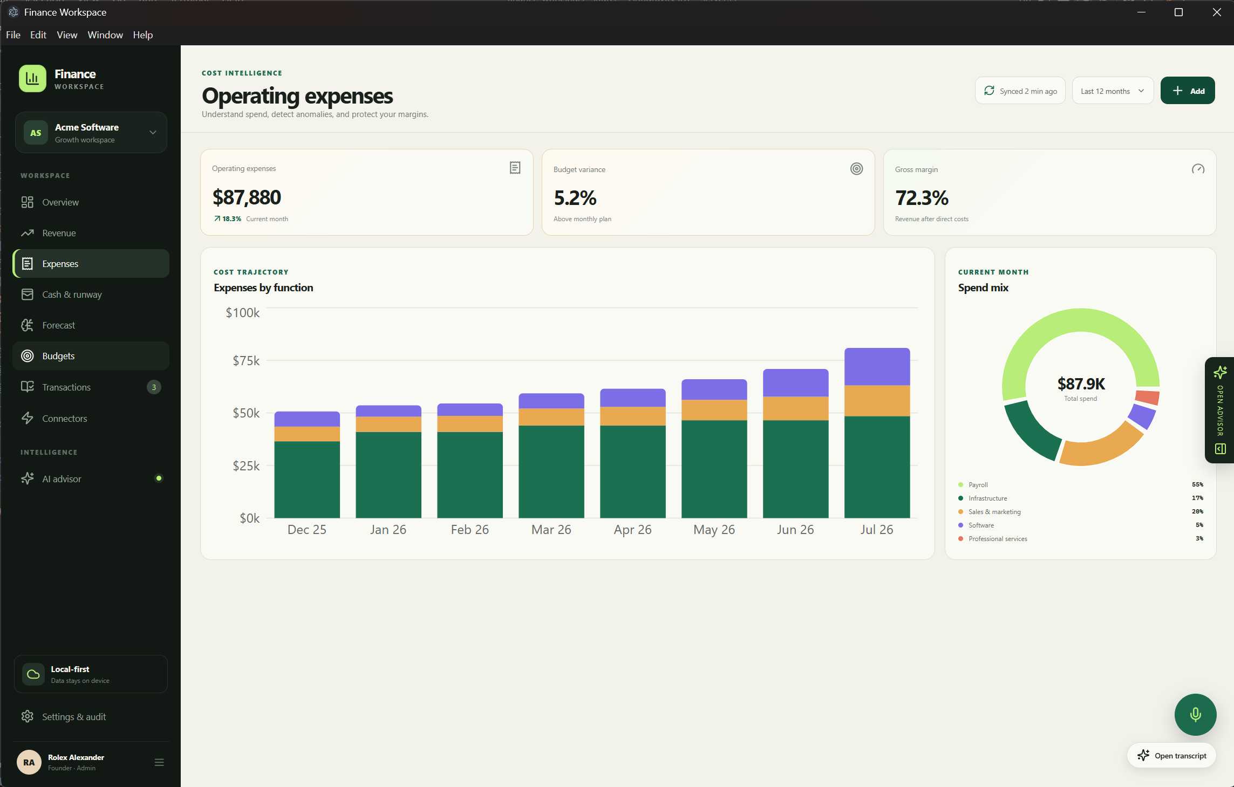This screenshot has width=1234, height=787.
Task: Click the Add button
Action: click(1187, 91)
